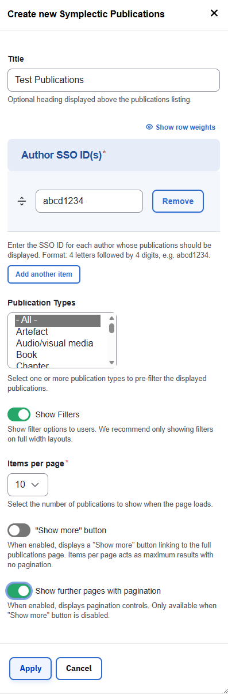The width and height of the screenshot is (228, 694).
Task: Click the listbox scroll up arrow
Action: click(x=112, y=318)
